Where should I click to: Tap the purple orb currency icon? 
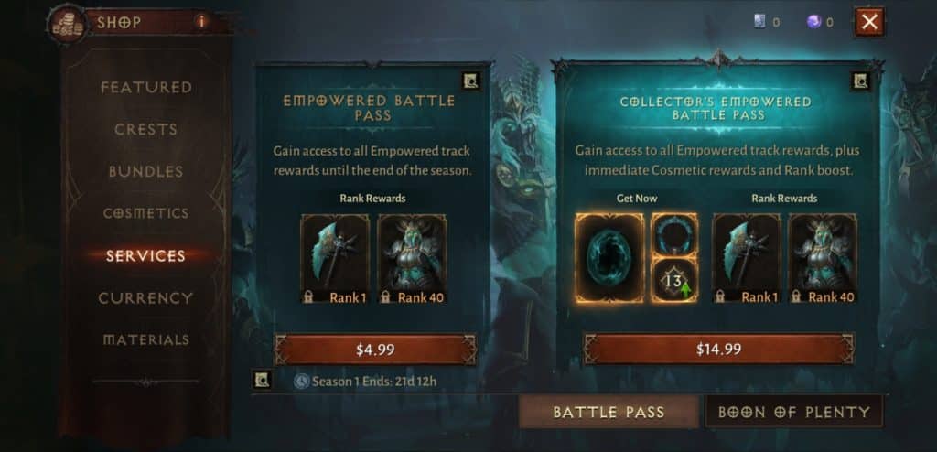coord(813,22)
